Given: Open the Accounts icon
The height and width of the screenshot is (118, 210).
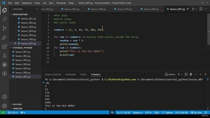Looking at the screenshot, I should 4,97.
